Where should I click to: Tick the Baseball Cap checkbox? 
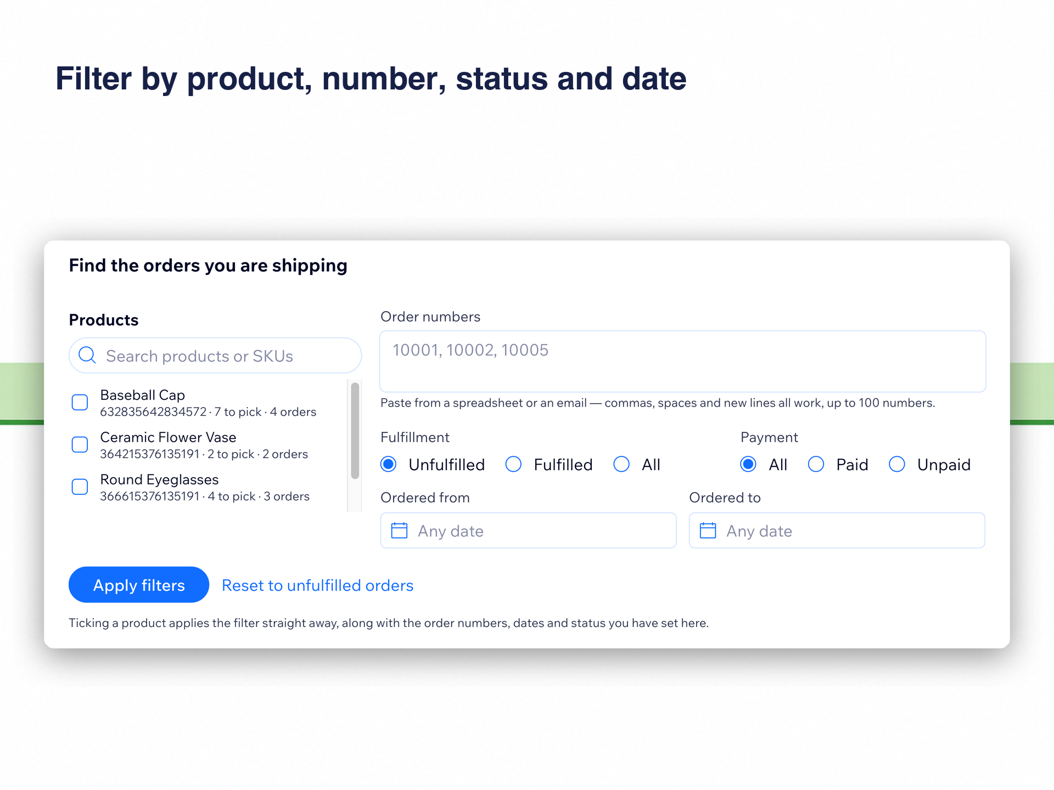(x=80, y=402)
